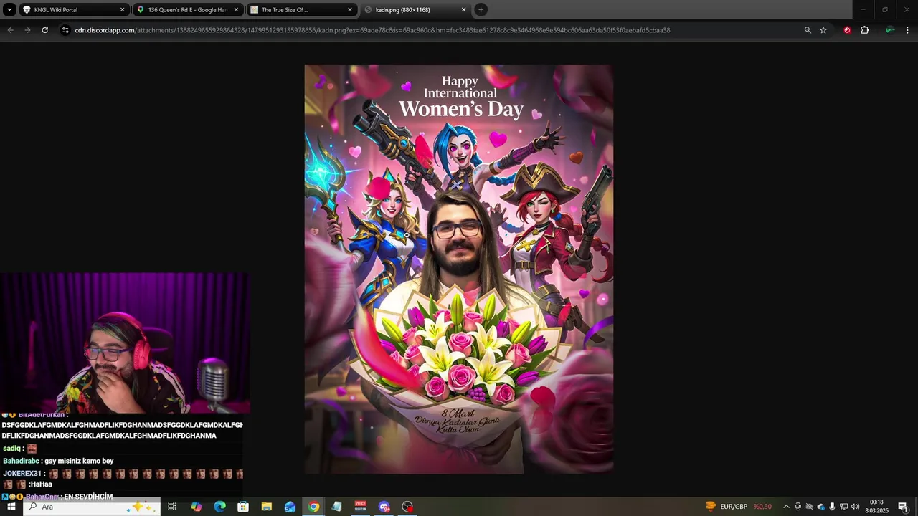Go forward to the next page
This screenshot has height=516, width=918.
point(27,30)
